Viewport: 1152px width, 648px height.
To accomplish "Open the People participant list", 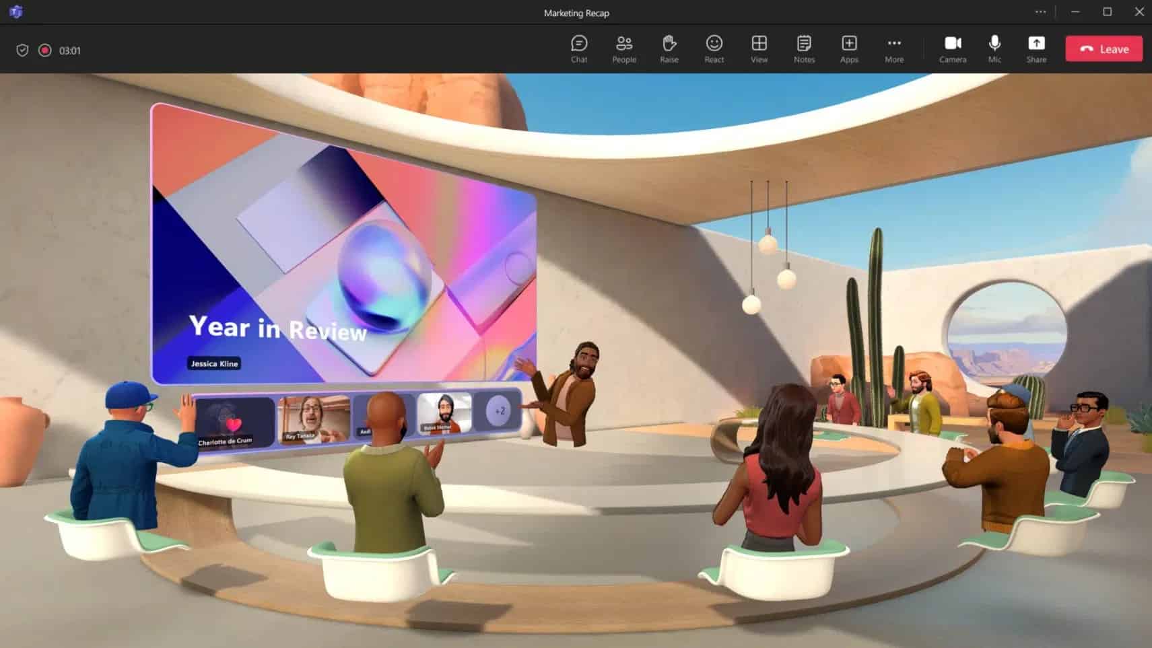I will point(623,48).
